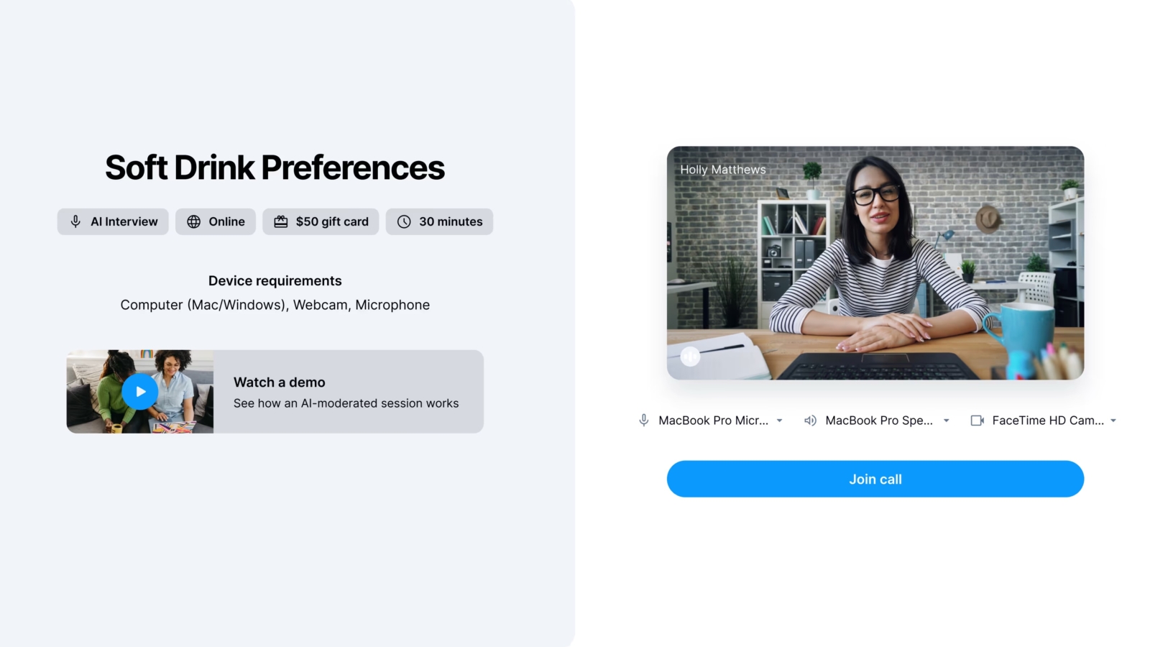This screenshot has width=1150, height=647.
Task: Expand the FaceTime HD camera dropdown arrow
Action: [1113, 421]
